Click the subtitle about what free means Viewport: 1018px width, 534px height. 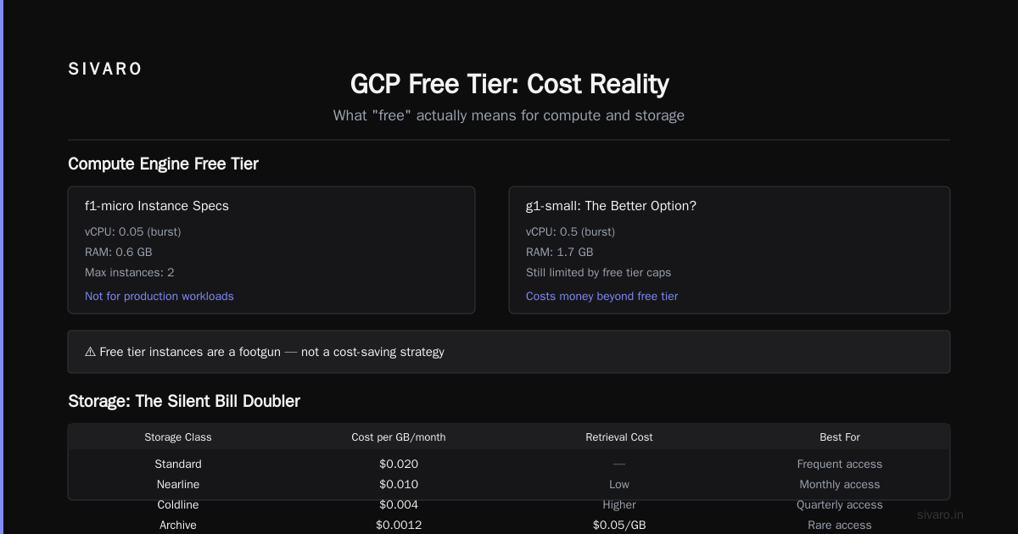coord(509,115)
